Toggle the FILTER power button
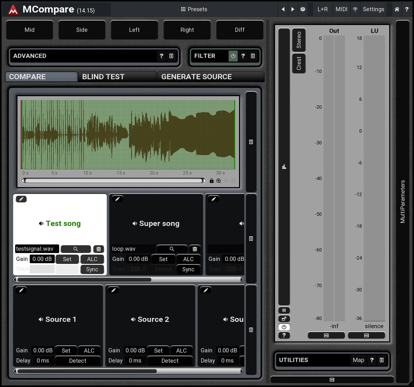414x387 pixels. [x=233, y=56]
